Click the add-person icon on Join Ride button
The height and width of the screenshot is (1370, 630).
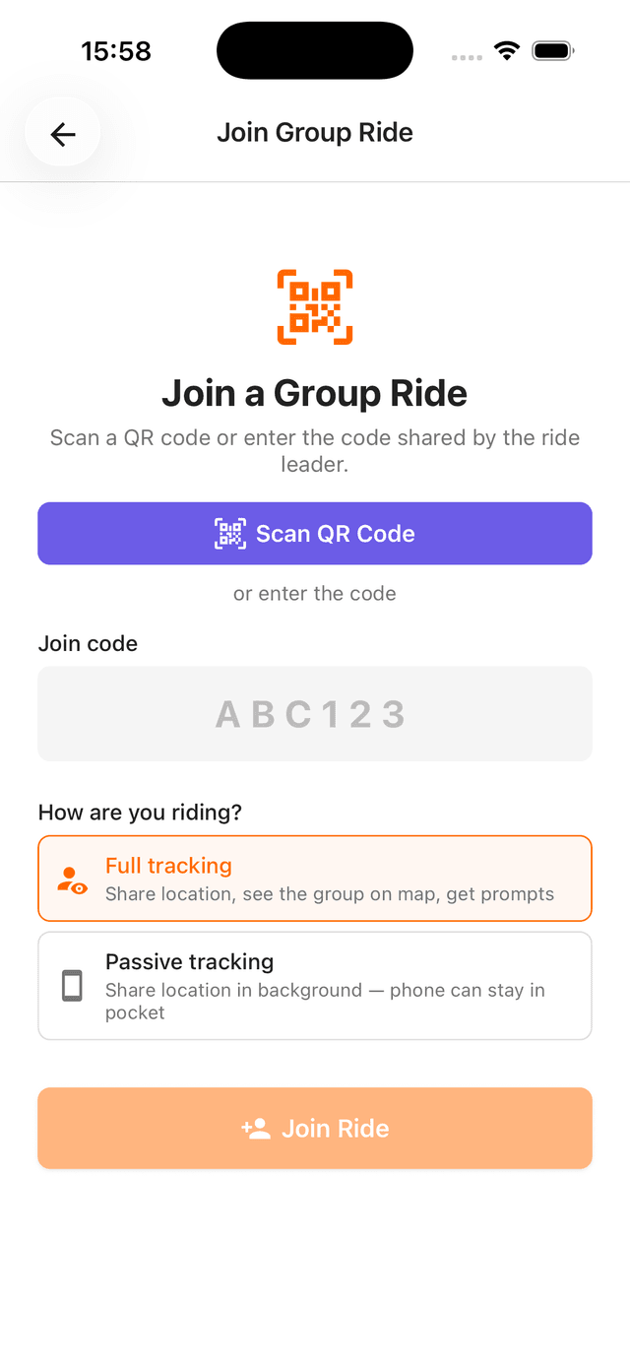258,1128
